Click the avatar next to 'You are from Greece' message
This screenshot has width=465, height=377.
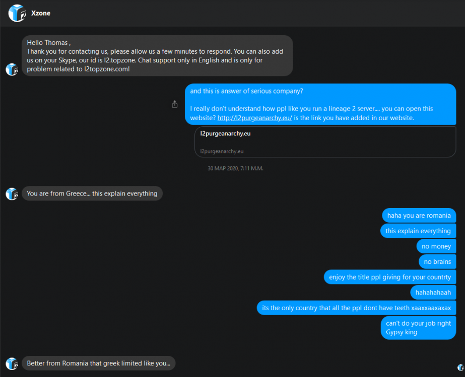[12, 194]
